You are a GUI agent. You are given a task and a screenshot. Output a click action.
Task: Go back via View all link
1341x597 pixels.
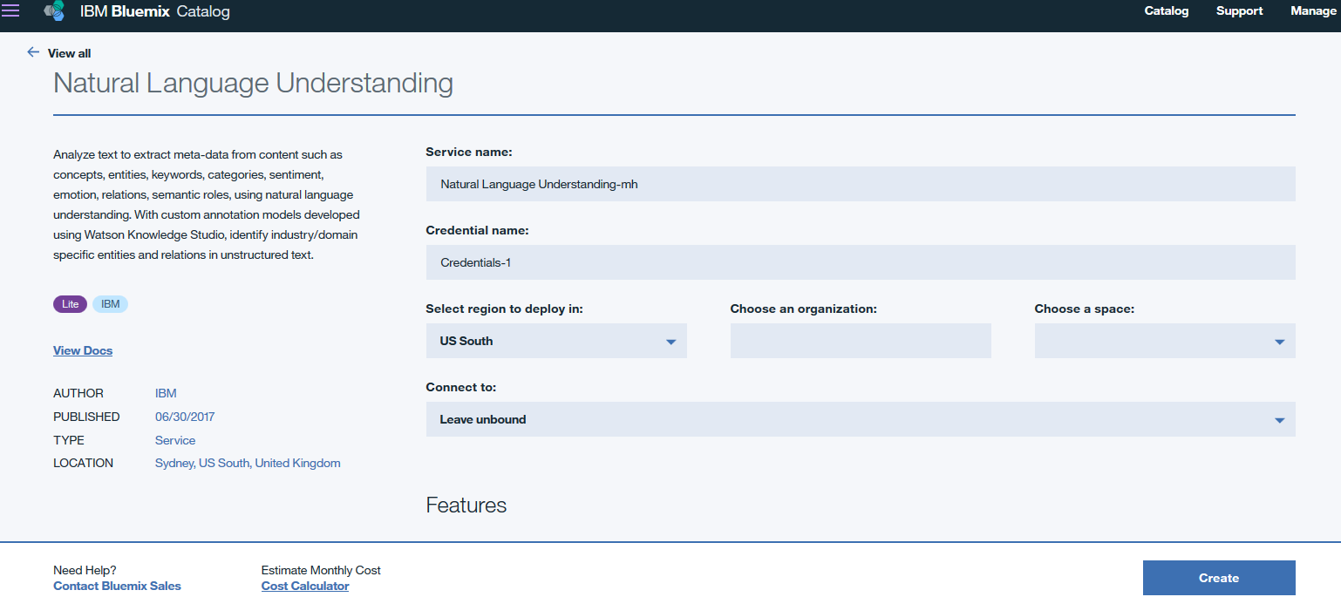(69, 53)
